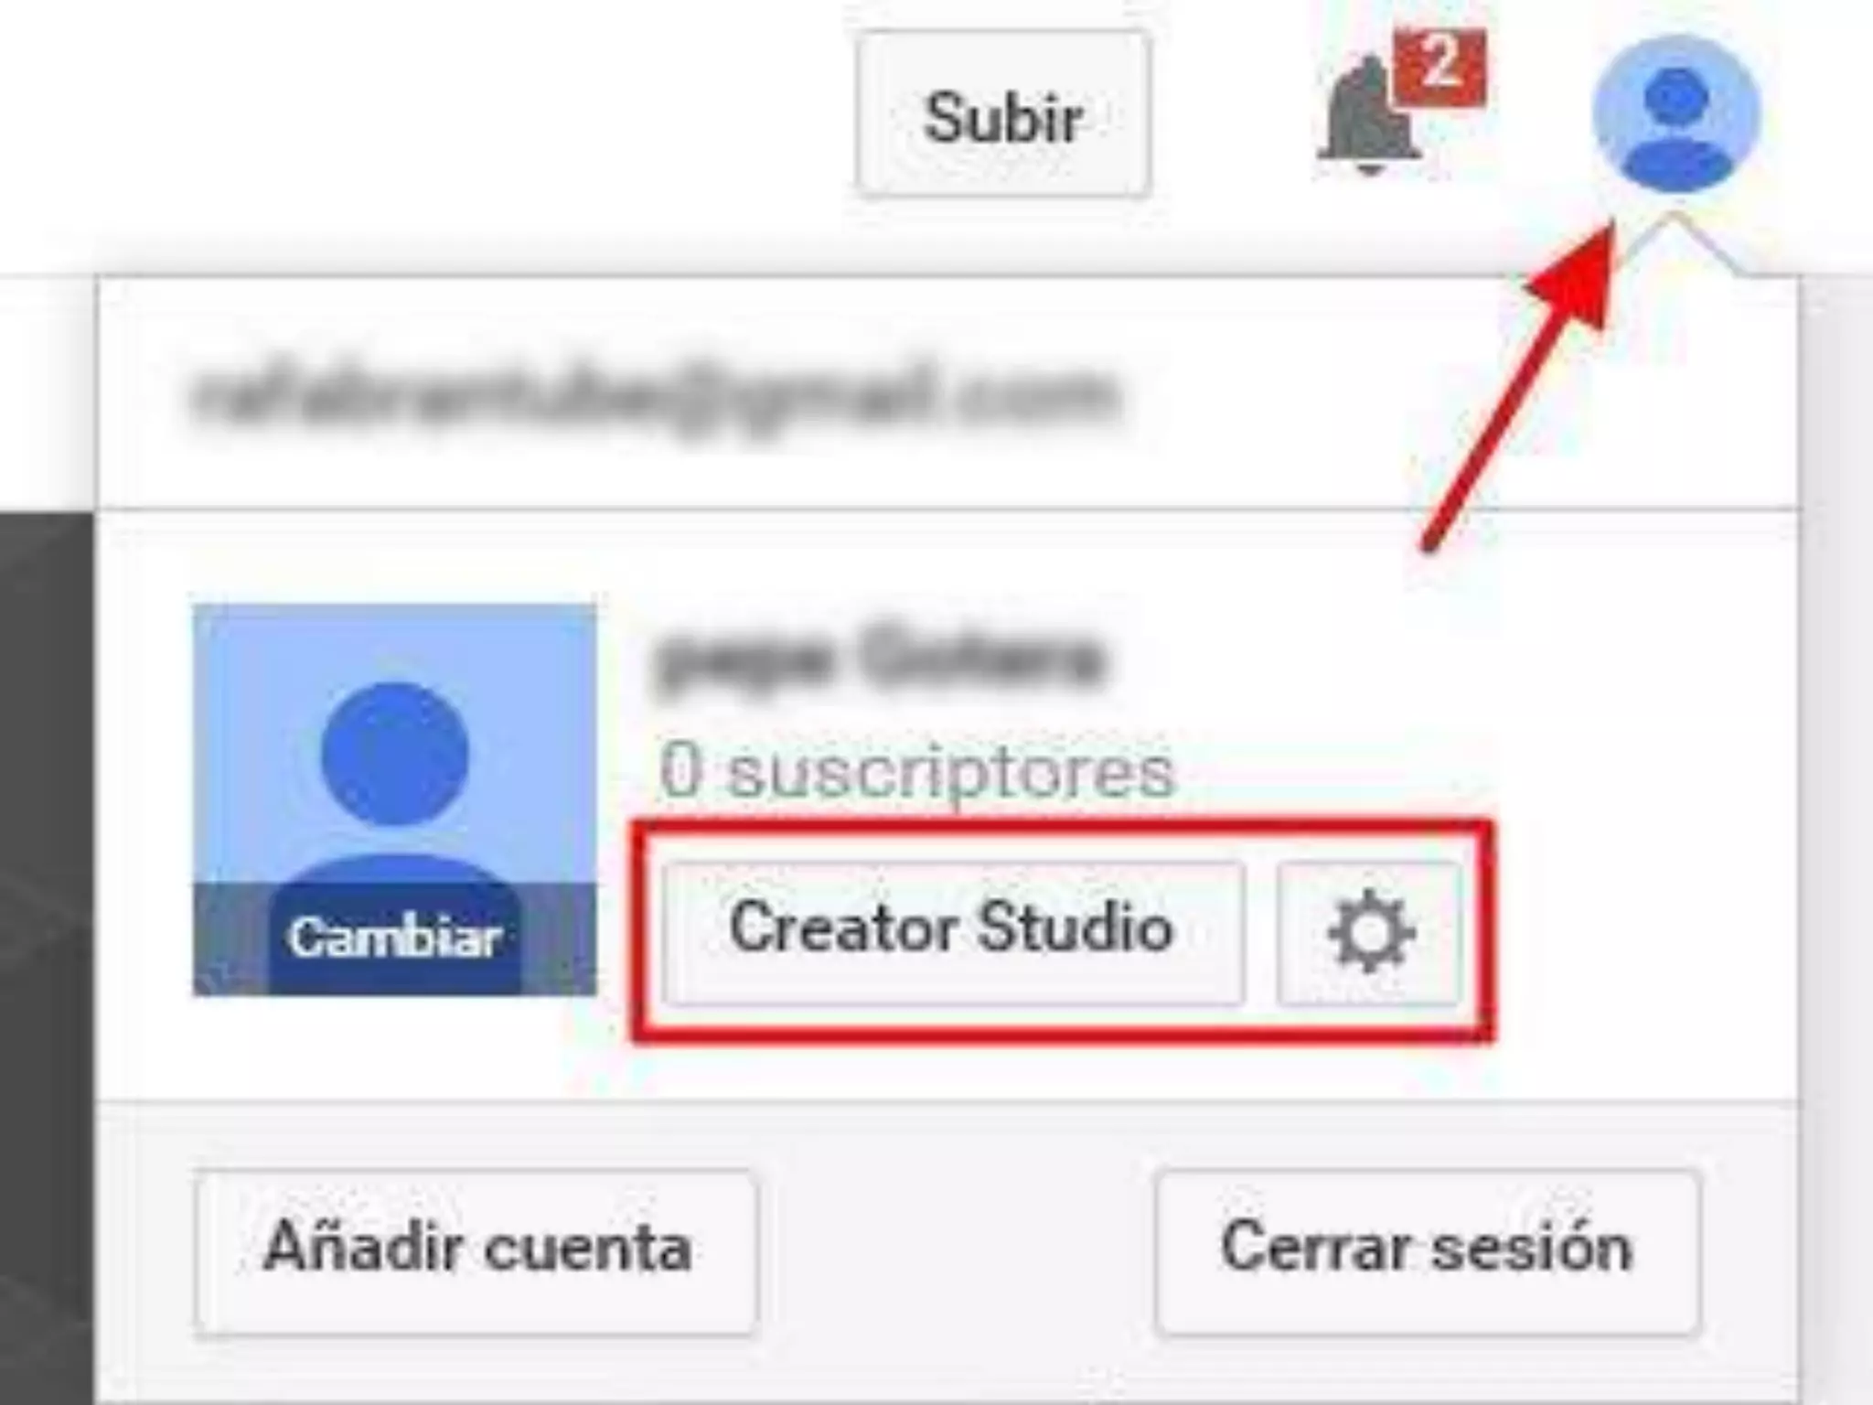1873x1405 pixels.
Task: Click the round account avatar icon
Action: coord(1675,113)
